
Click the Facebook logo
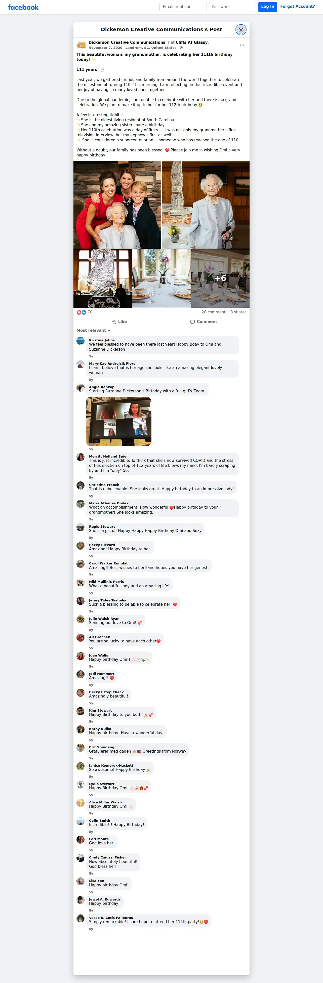[23, 7]
